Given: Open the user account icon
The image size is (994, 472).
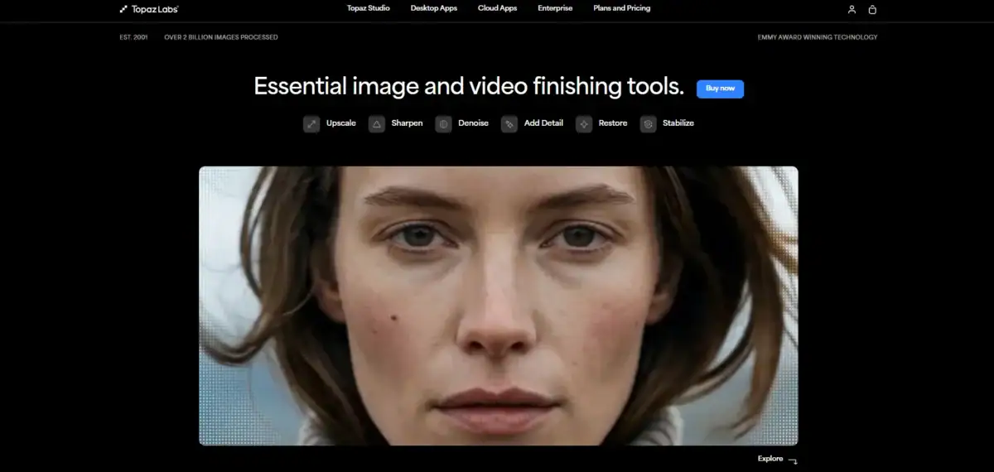Looking at the screenshot, I should click(852, 9).
